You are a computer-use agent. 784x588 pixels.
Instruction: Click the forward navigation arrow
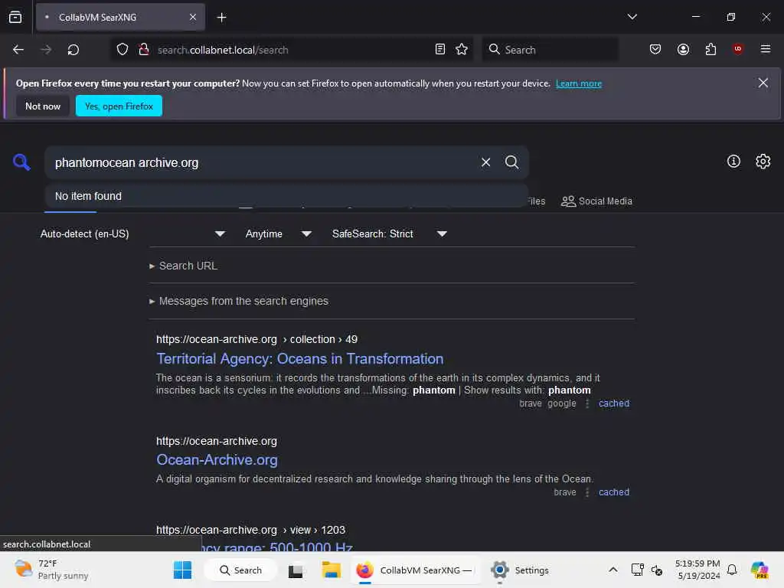[45, 50]
